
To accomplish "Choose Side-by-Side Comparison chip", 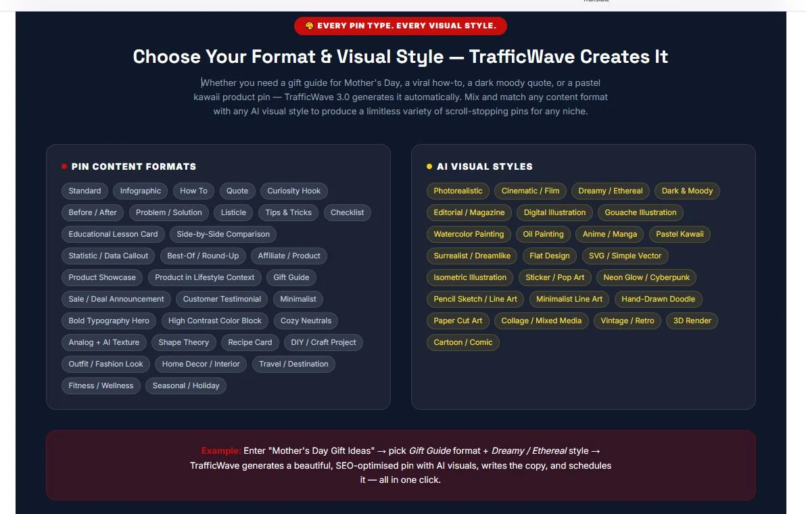I will click(x=223, y=234).
